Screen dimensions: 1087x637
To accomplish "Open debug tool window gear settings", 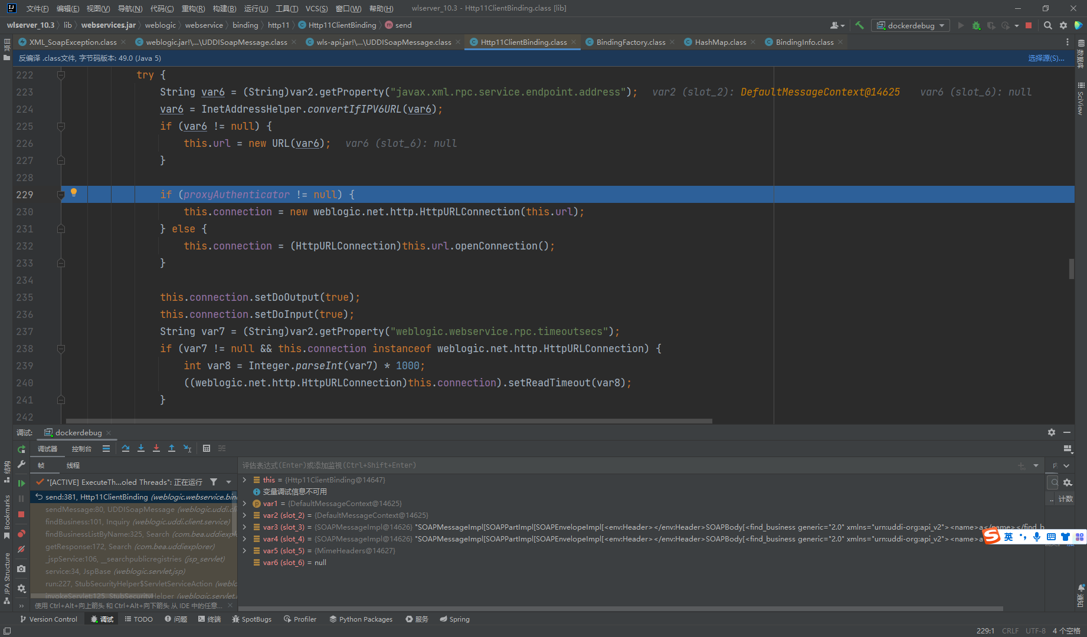I will click(1051, 432).
